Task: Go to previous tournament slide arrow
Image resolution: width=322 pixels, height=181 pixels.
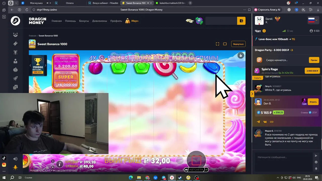Action: click(30, 65)
